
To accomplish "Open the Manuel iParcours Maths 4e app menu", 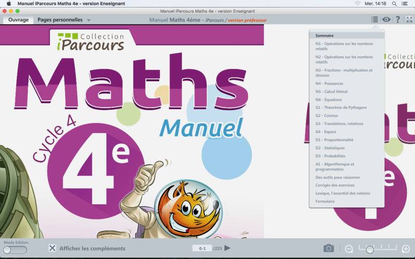I will tap(71, 4).
